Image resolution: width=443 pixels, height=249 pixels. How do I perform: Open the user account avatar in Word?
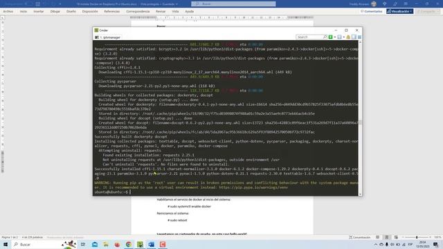pyautogui.click(x=374, y=4)
